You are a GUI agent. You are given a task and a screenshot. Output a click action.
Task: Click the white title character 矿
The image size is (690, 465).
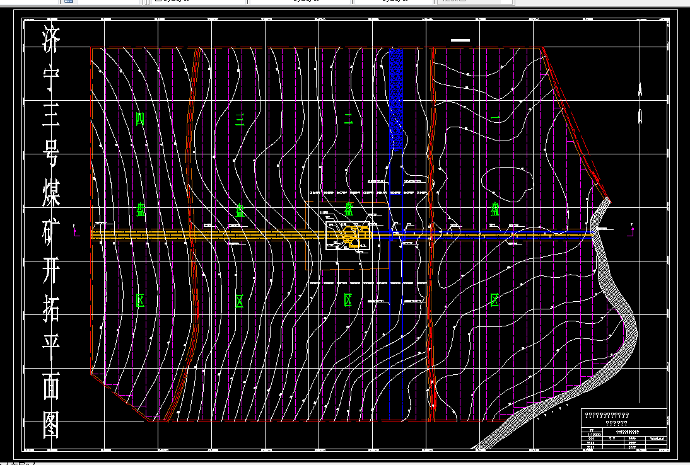pos(51,231)
